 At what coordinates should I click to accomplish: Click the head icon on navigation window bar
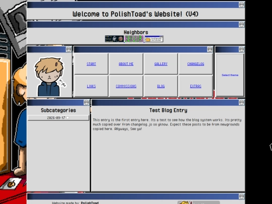coord(210,49)
